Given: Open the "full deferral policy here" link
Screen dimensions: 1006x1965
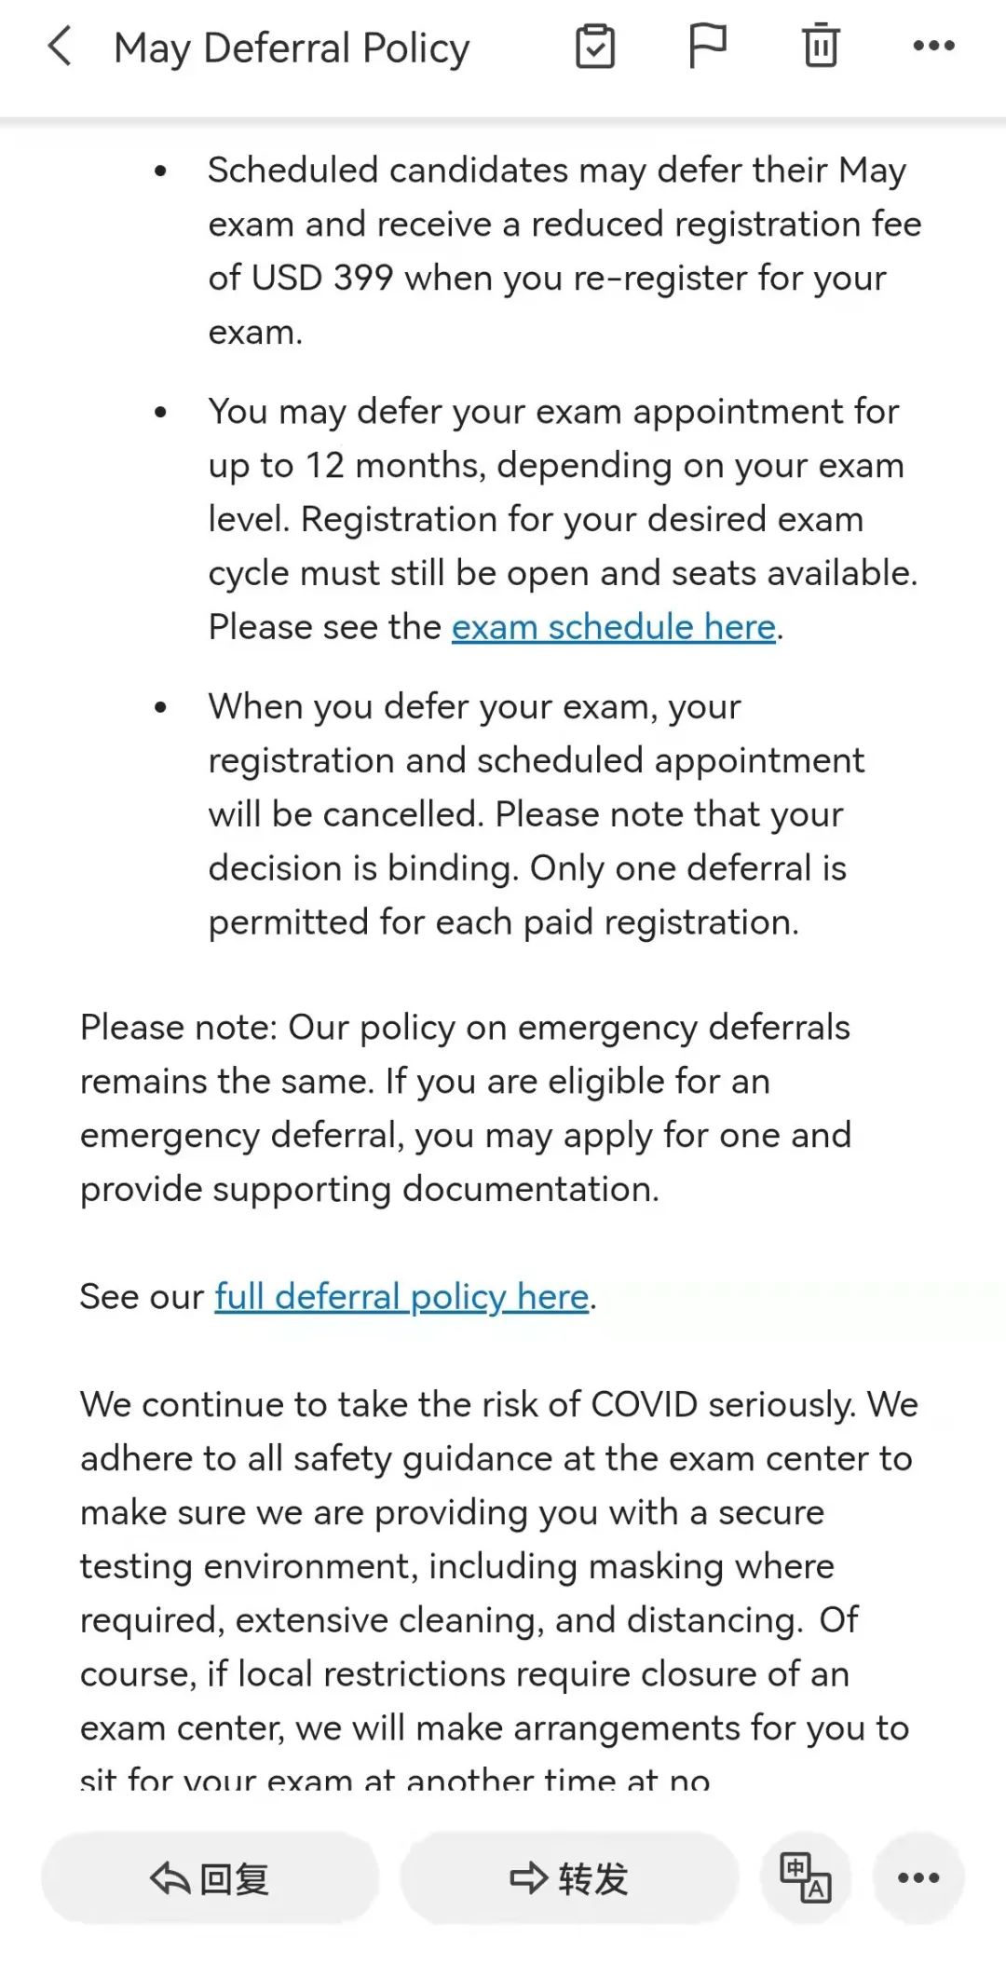Looking at the screenshot, I should [401, 1297].
